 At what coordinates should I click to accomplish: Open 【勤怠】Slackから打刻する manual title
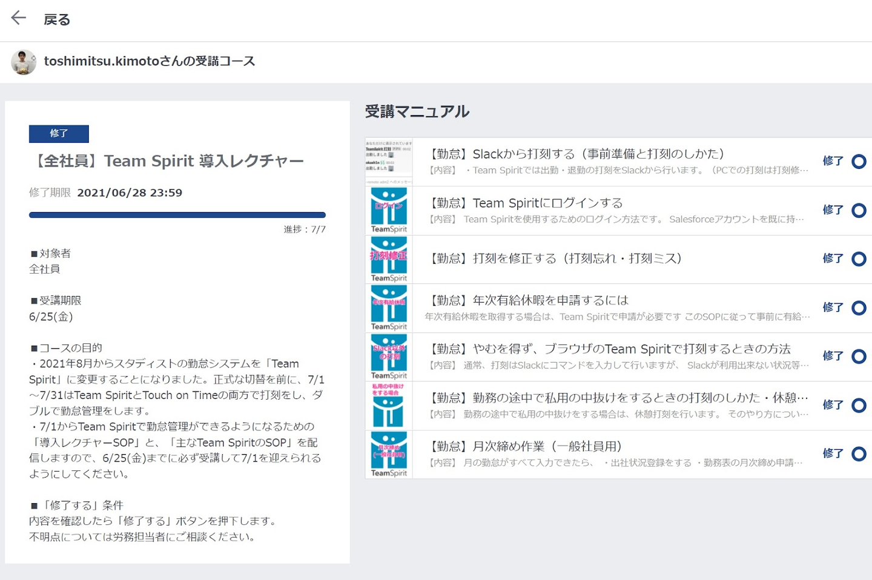tap(577, 154)
